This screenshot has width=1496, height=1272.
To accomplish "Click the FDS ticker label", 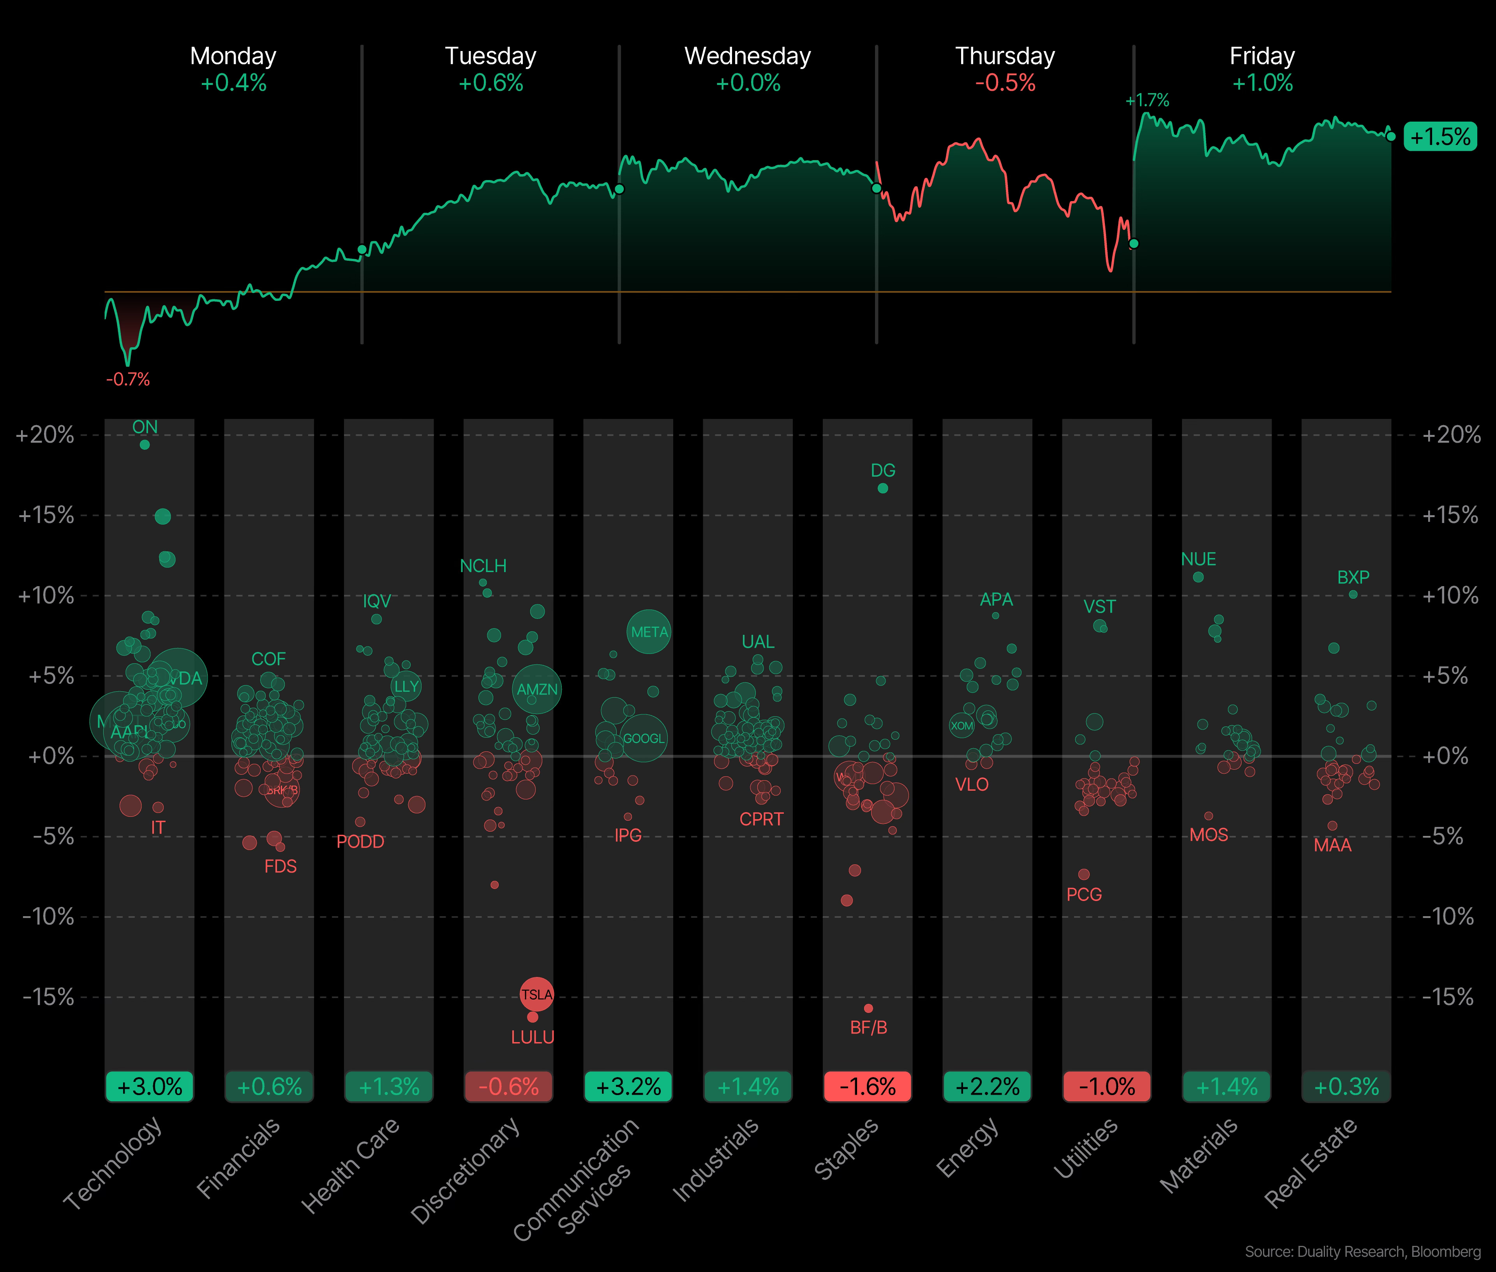I will (280, 866).
